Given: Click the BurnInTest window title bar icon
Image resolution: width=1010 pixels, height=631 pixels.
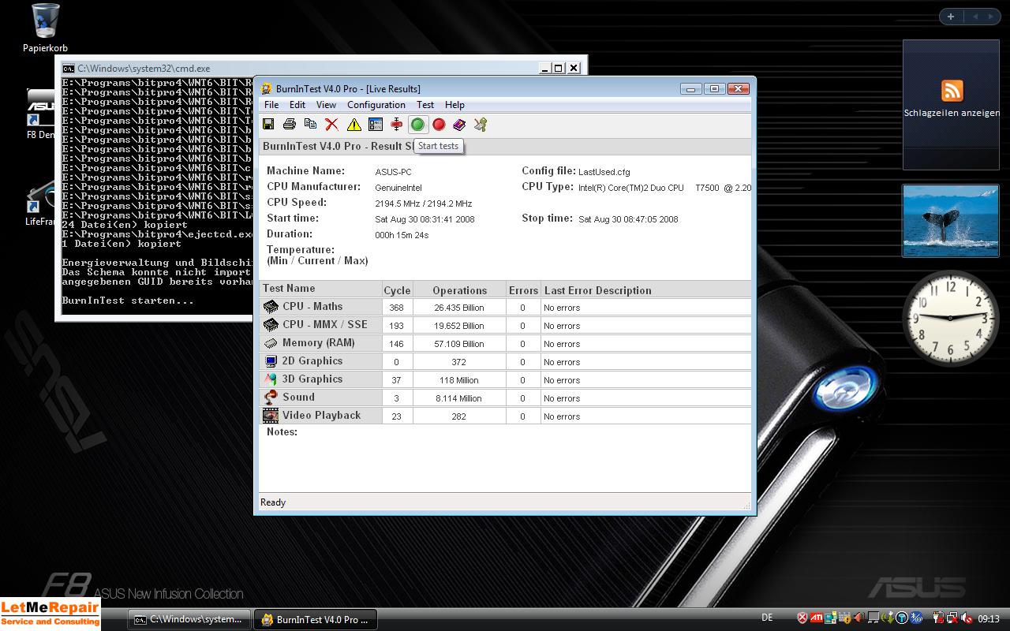Looking at the screenshot, I should pyautogui.click(x=267, y=88).
